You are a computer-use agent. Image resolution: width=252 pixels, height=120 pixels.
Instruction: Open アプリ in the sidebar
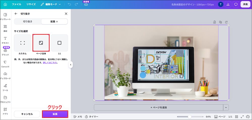click(x=5, y=111)
